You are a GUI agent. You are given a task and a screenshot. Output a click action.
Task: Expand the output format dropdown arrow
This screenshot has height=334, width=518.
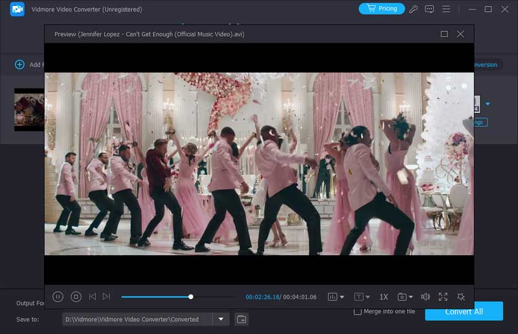tap(488, 104)
